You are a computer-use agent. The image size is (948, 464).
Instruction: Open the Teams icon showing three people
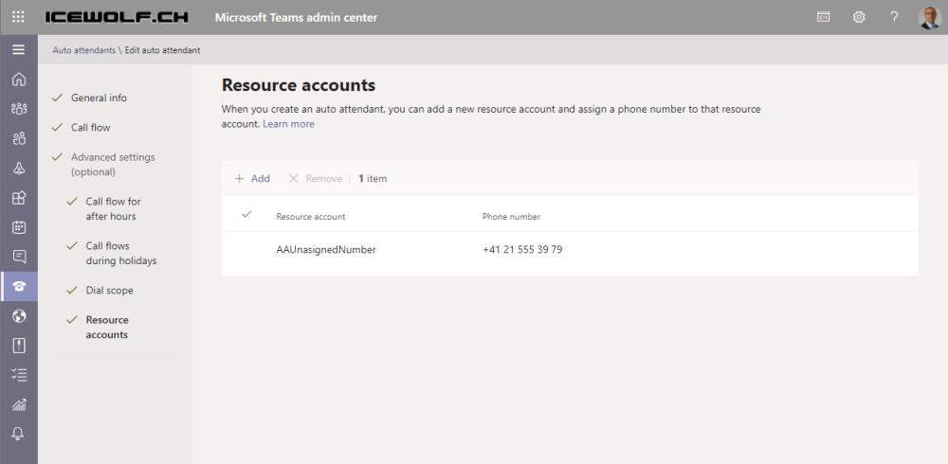tap(19, 109)
